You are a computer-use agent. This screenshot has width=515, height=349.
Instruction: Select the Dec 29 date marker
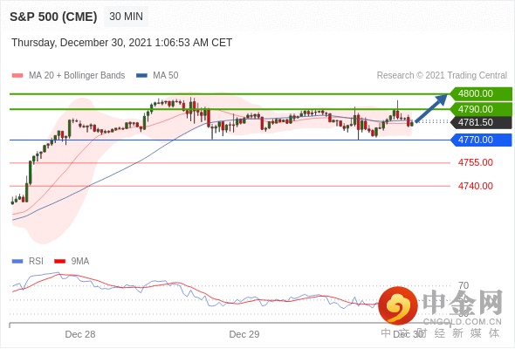[244, 334]
